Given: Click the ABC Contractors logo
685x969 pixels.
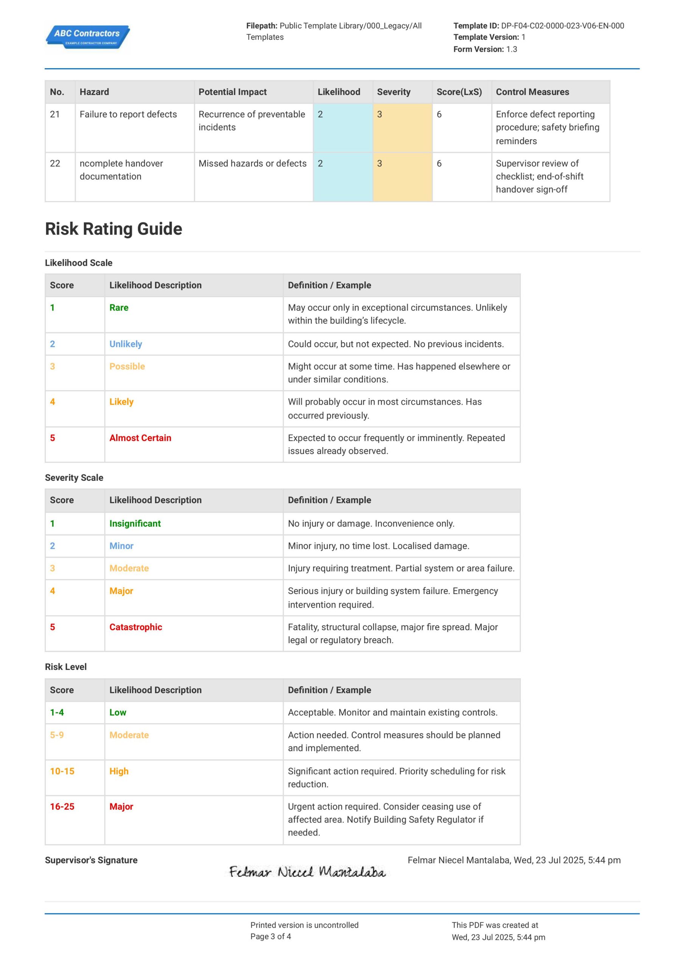Looking at the screenshot, I should pyautogui.click(x=88, y=37).
